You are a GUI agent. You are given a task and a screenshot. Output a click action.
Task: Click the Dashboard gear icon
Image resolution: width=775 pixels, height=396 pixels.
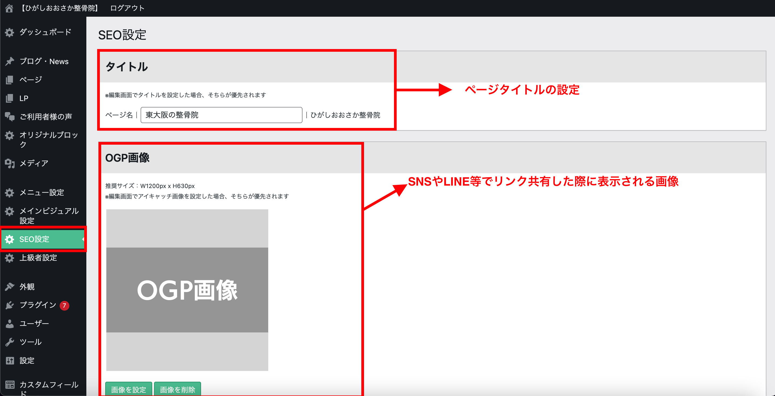10,32
